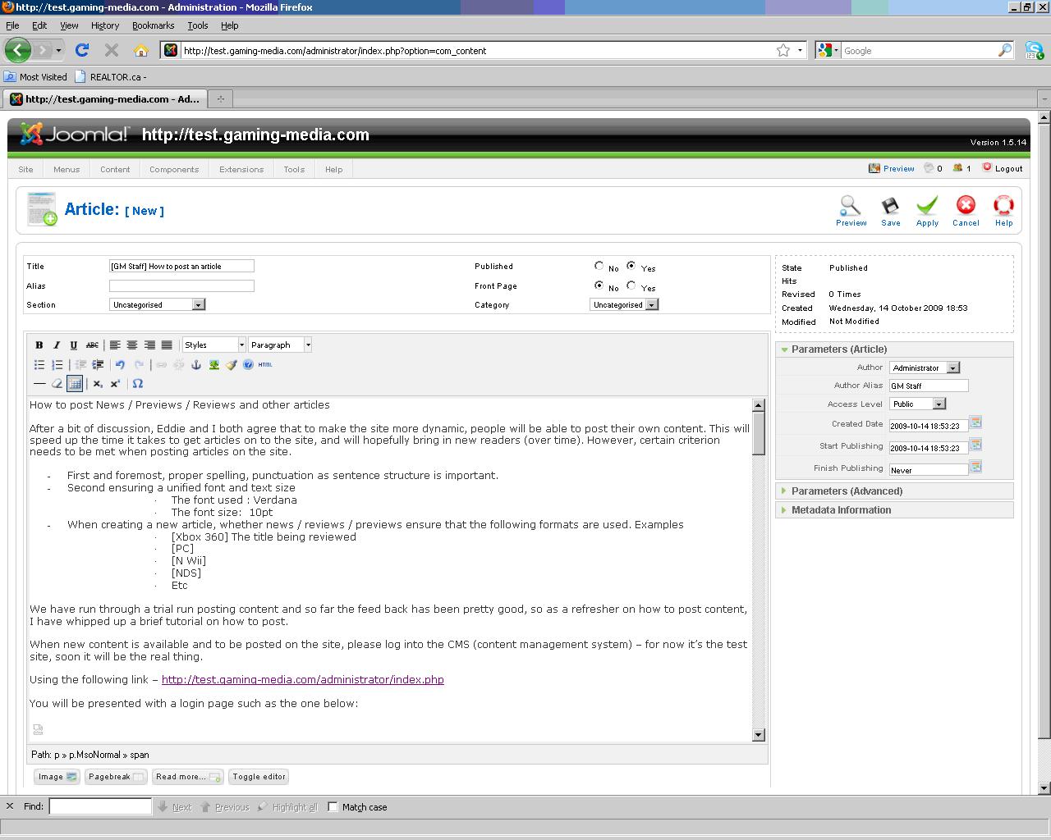Open the Access Level dropdown
The image size is (1051, 840).
coord(917,404)
